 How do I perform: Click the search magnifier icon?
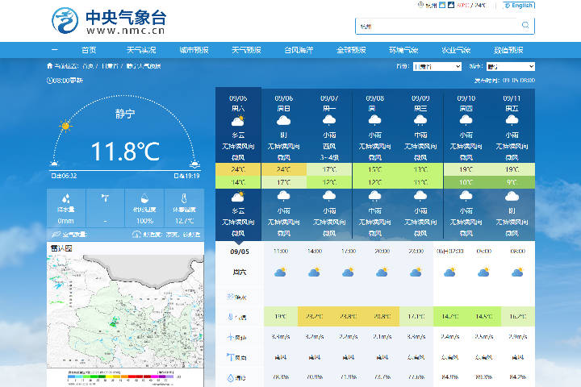coord(525,25)
